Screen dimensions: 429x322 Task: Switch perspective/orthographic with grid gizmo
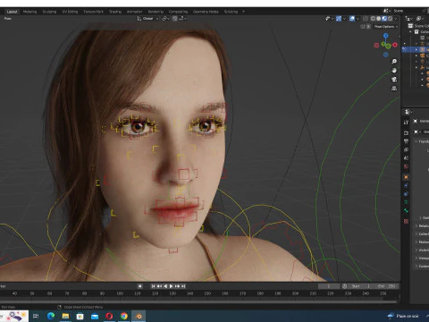tap(394, 89)
